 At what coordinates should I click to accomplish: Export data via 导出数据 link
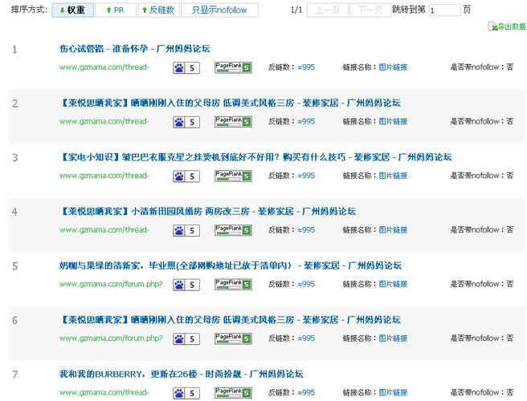tap(512, 26)
